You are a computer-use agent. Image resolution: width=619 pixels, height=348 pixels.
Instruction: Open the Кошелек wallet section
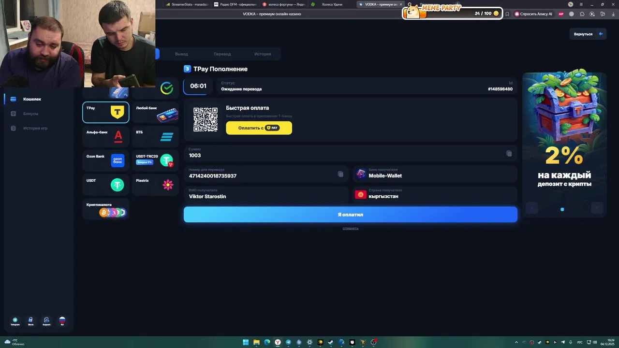click(x=32, y=99)
